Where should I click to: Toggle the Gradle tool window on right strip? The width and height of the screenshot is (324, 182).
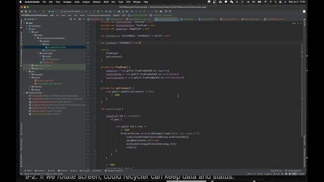[x=305, y=23]
